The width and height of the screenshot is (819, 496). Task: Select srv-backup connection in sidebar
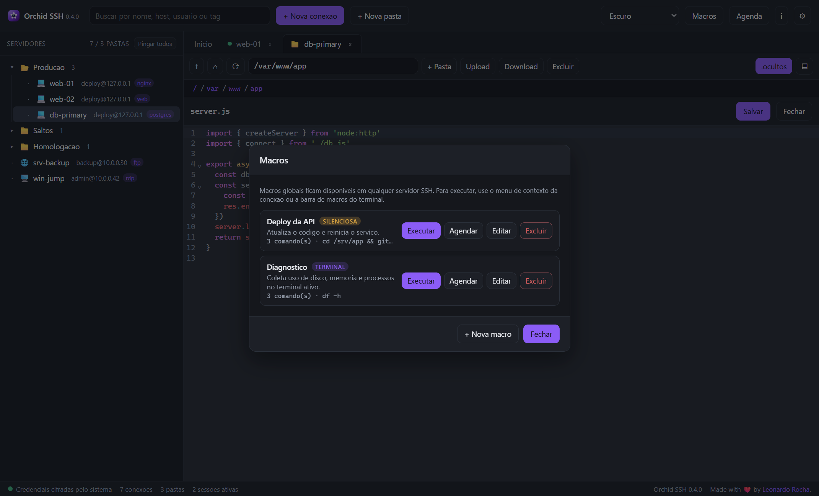92,163
